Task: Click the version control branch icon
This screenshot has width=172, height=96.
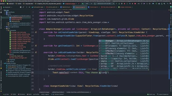Action: (142, 3)
